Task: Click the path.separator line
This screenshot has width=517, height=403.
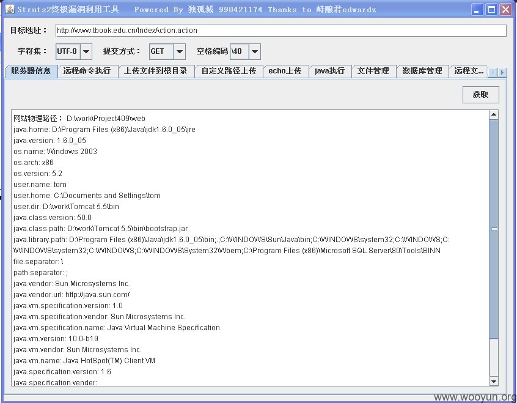Action: tap(40, 273)
